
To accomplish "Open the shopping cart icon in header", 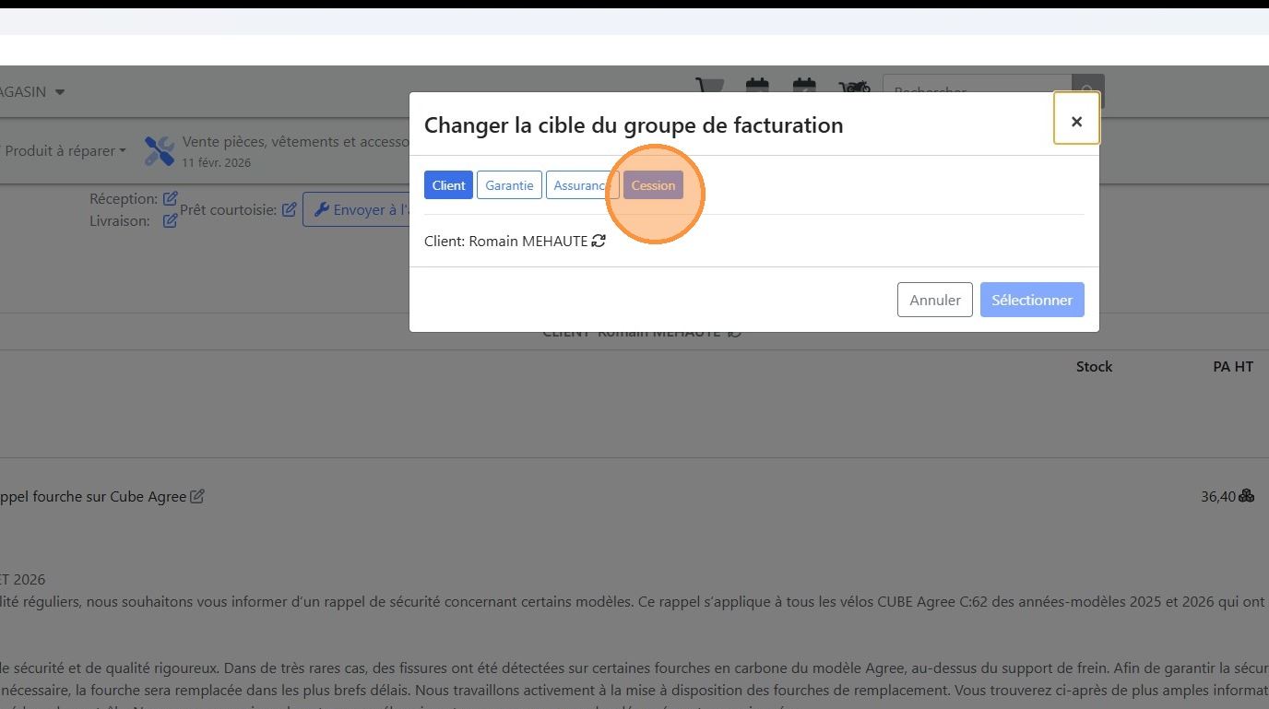I will pos(708,87).
